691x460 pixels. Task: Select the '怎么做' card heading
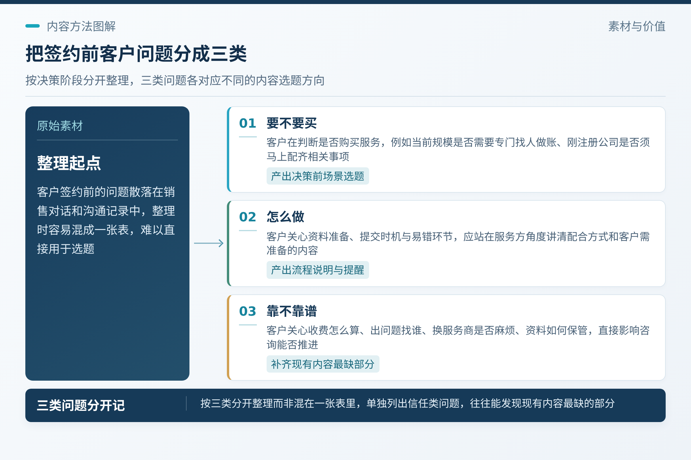285,217
